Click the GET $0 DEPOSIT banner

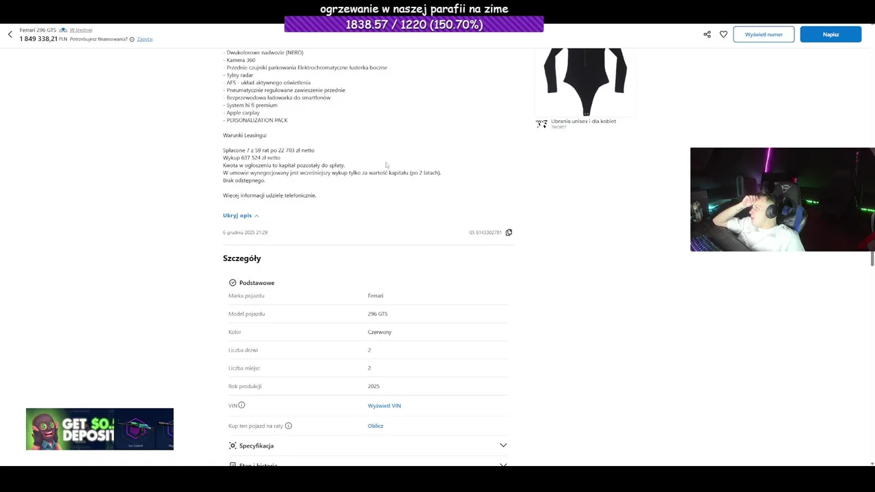coord(100,429)
